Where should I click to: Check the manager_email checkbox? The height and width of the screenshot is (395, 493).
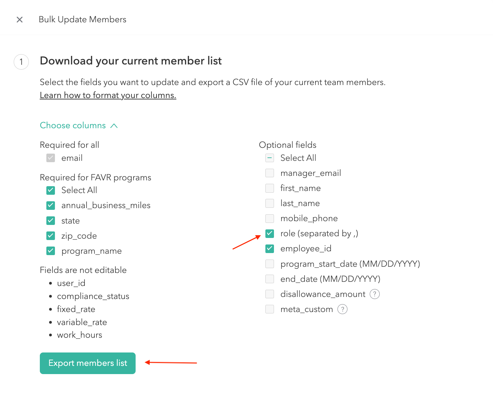click(270, 173)
